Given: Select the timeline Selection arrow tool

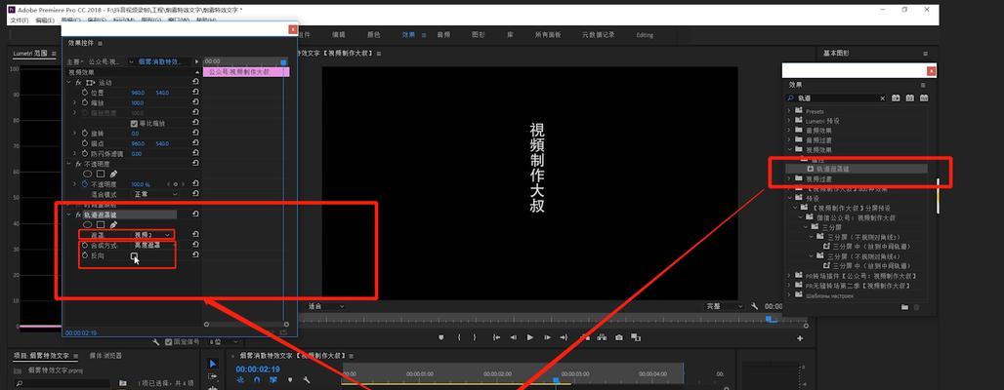Looking at the screenshot, I should click(213, 363).
